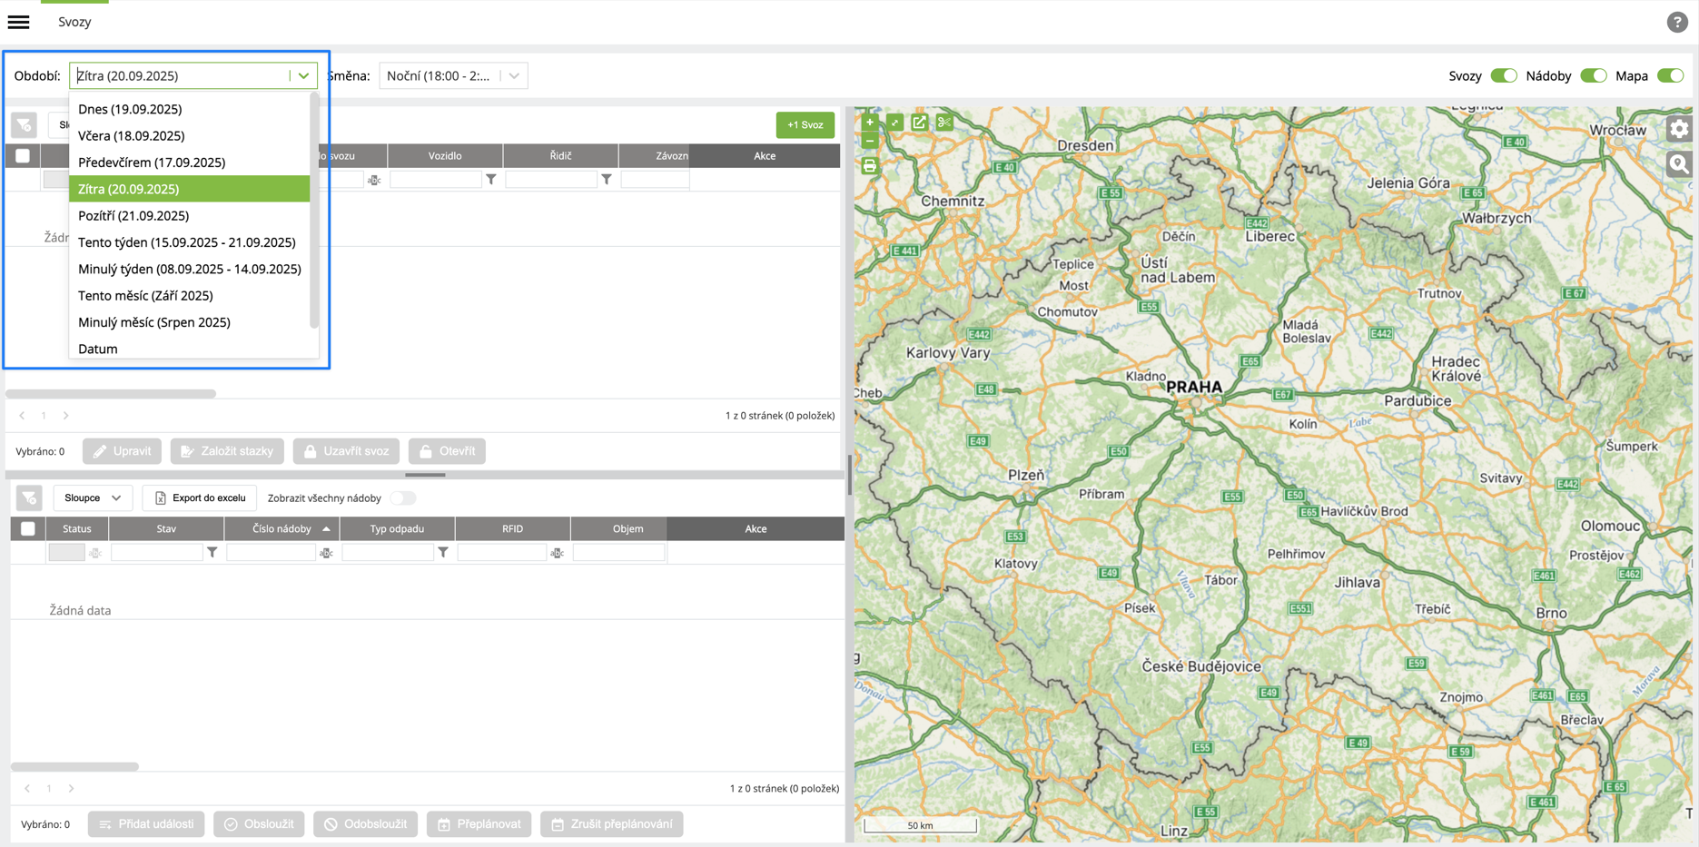The image size is (1699, 847).
Task: Select Včera (18.09.2025) option
Action: click(190, 135)
